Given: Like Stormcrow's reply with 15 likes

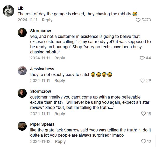Looking at the screenshot, I should click(144, 114).
